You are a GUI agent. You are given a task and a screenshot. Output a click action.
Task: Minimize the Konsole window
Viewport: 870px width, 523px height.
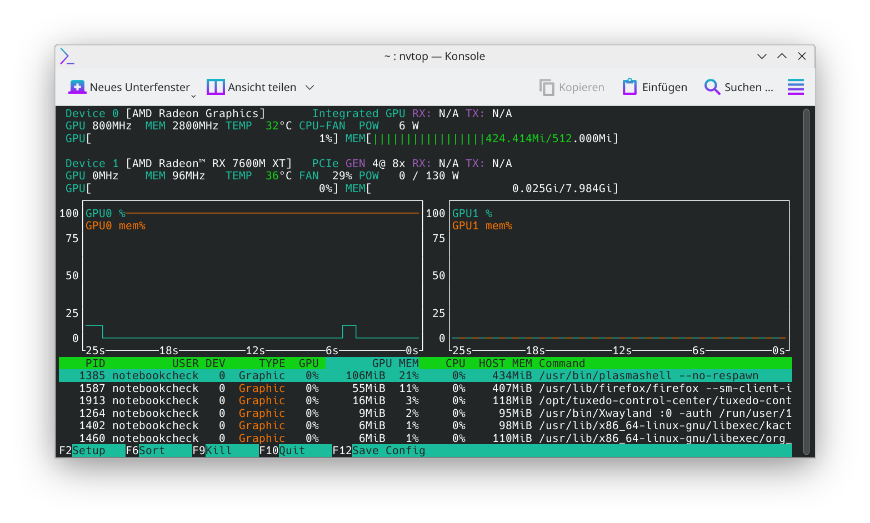pyautogui.click(x=762, y=56)
